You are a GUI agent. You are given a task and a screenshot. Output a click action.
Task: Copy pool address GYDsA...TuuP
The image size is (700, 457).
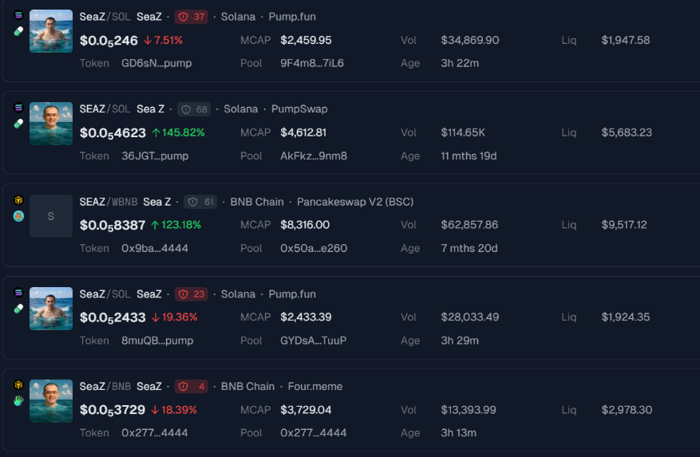314,341
